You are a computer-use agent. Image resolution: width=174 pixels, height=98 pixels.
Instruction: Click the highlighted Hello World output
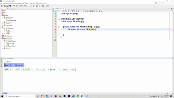tap(14, 65)
